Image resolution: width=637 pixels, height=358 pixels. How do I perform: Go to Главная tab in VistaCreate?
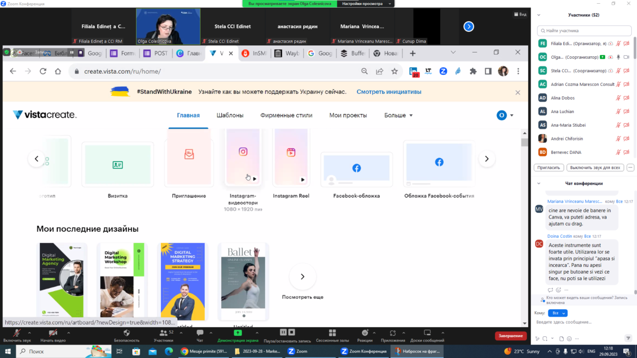tap(188, 115)
